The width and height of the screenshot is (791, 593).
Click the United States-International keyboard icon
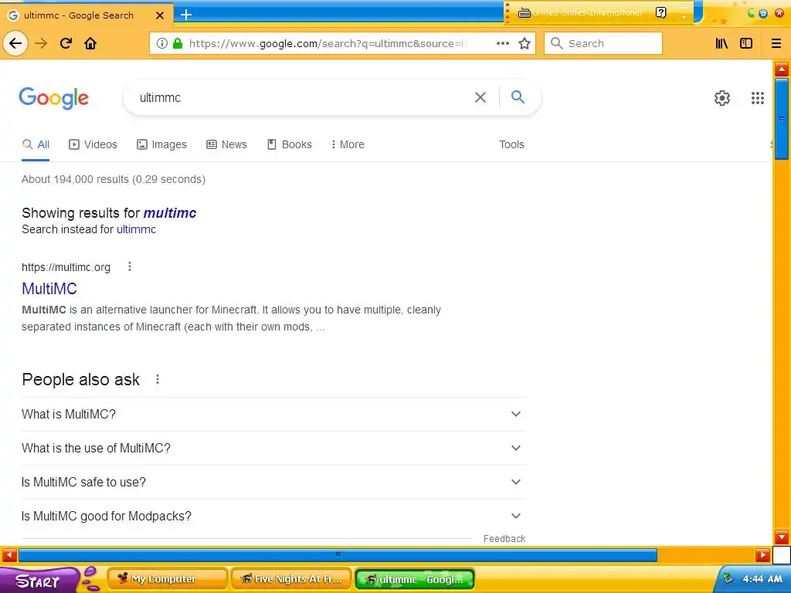click(x=525, y=12)
